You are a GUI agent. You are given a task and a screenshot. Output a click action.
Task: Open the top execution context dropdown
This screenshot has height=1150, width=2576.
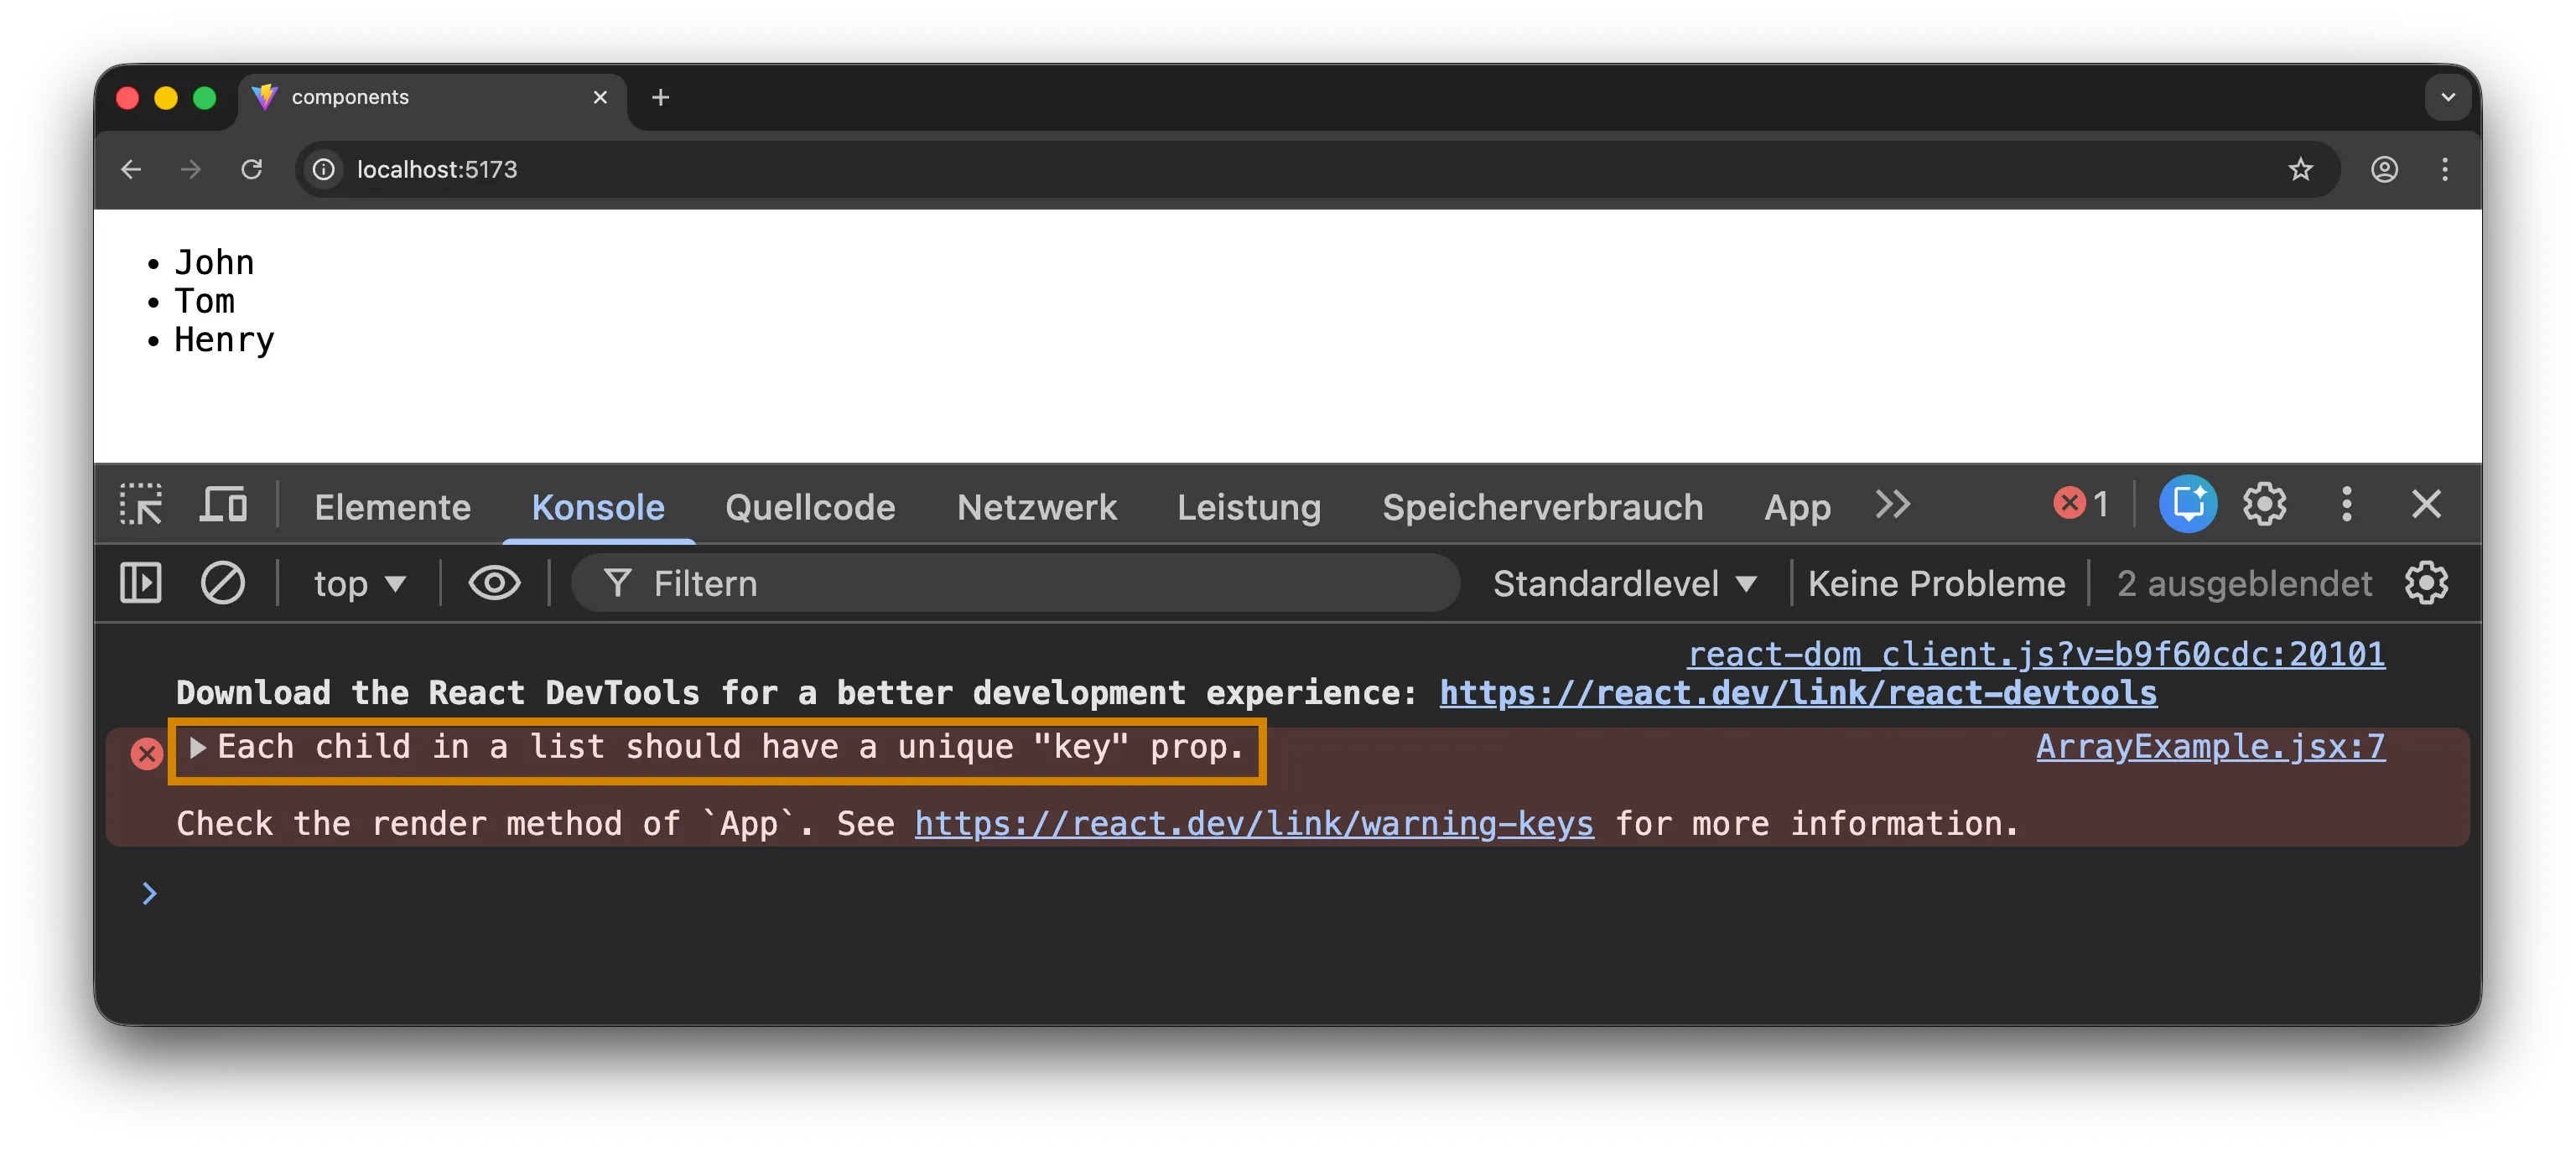pyautogui.click(x=358, y=583)
